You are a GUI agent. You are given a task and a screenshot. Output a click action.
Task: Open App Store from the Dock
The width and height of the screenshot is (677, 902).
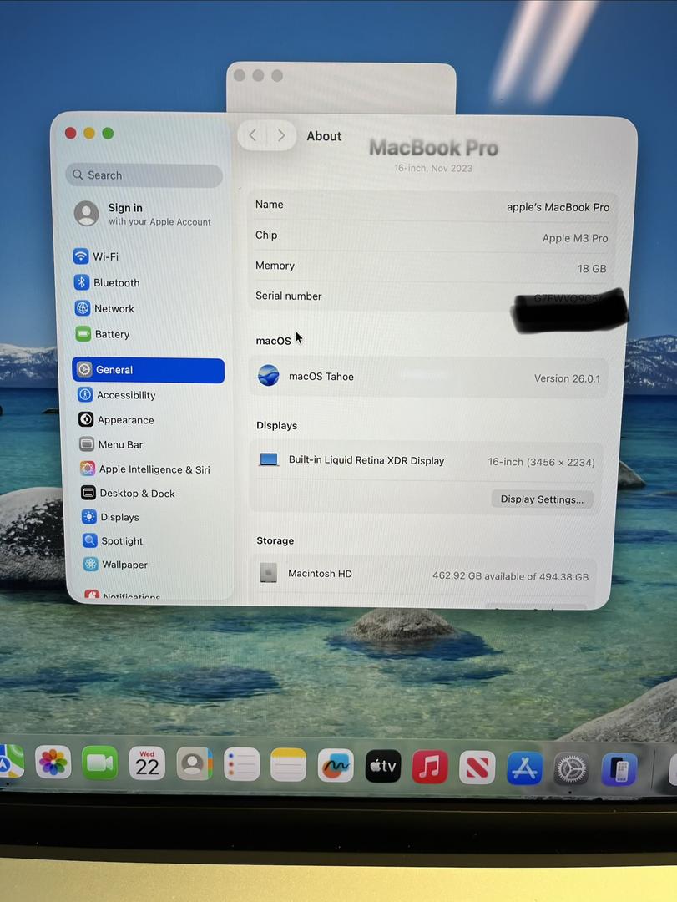tap(524, 768)
